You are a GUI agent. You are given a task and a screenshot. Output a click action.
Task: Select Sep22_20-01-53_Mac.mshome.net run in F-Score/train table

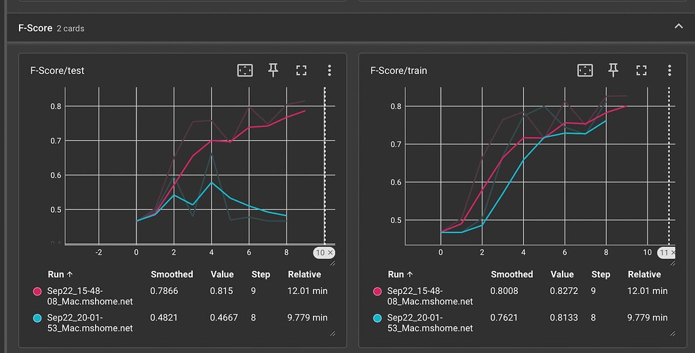point(430,323)
